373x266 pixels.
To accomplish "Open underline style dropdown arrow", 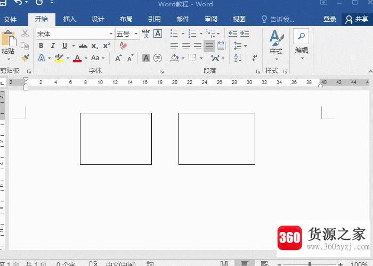I will [74, 46].
